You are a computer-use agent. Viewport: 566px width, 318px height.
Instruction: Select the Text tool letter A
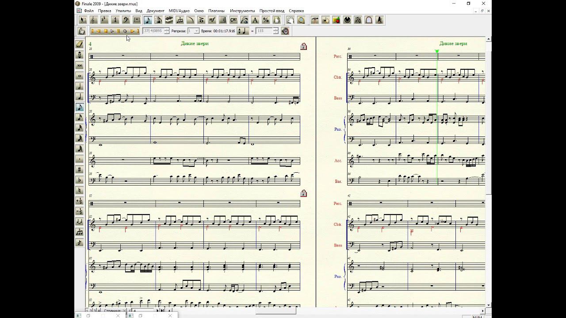click(x=255, y=20)
